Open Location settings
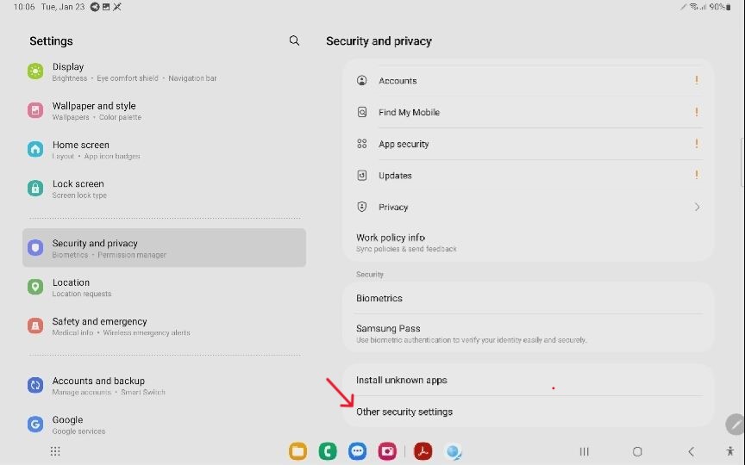The width and height of the screenshot is (745, 465). click(164, 287)
